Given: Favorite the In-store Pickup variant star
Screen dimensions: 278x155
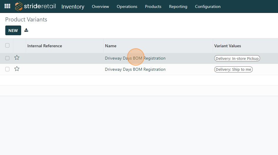Looking at the screenshot, I should [17, 58].
